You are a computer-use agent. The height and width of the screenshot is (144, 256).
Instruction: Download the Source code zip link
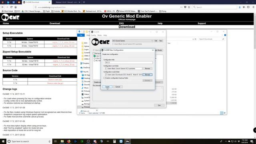pos(55,80)
